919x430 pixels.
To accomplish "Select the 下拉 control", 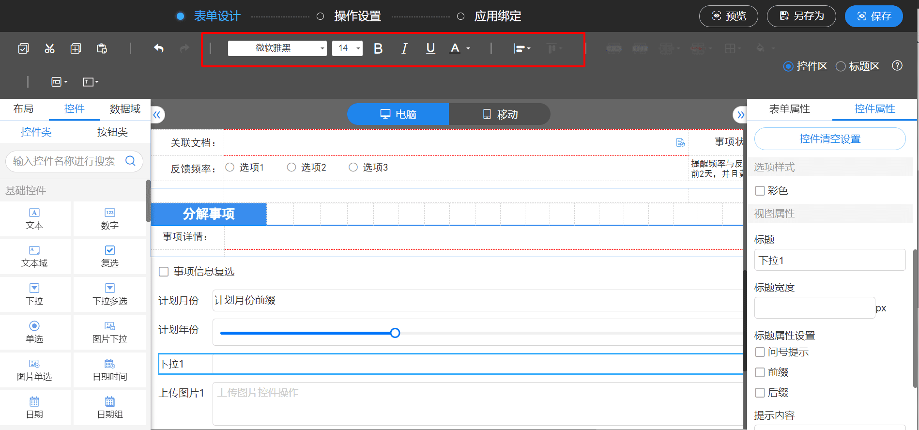I will point(34,294).
